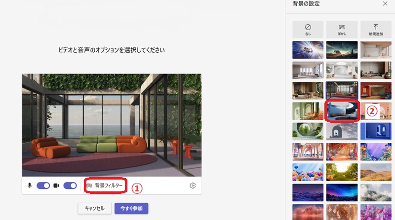Image resolution: width=395 pixels, height=220 pixels.
Task: Select なし to remove background
Action: (x=308, y=29)
